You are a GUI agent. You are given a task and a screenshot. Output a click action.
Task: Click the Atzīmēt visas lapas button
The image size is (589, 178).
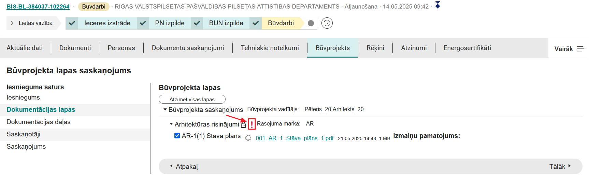(192, 99)
